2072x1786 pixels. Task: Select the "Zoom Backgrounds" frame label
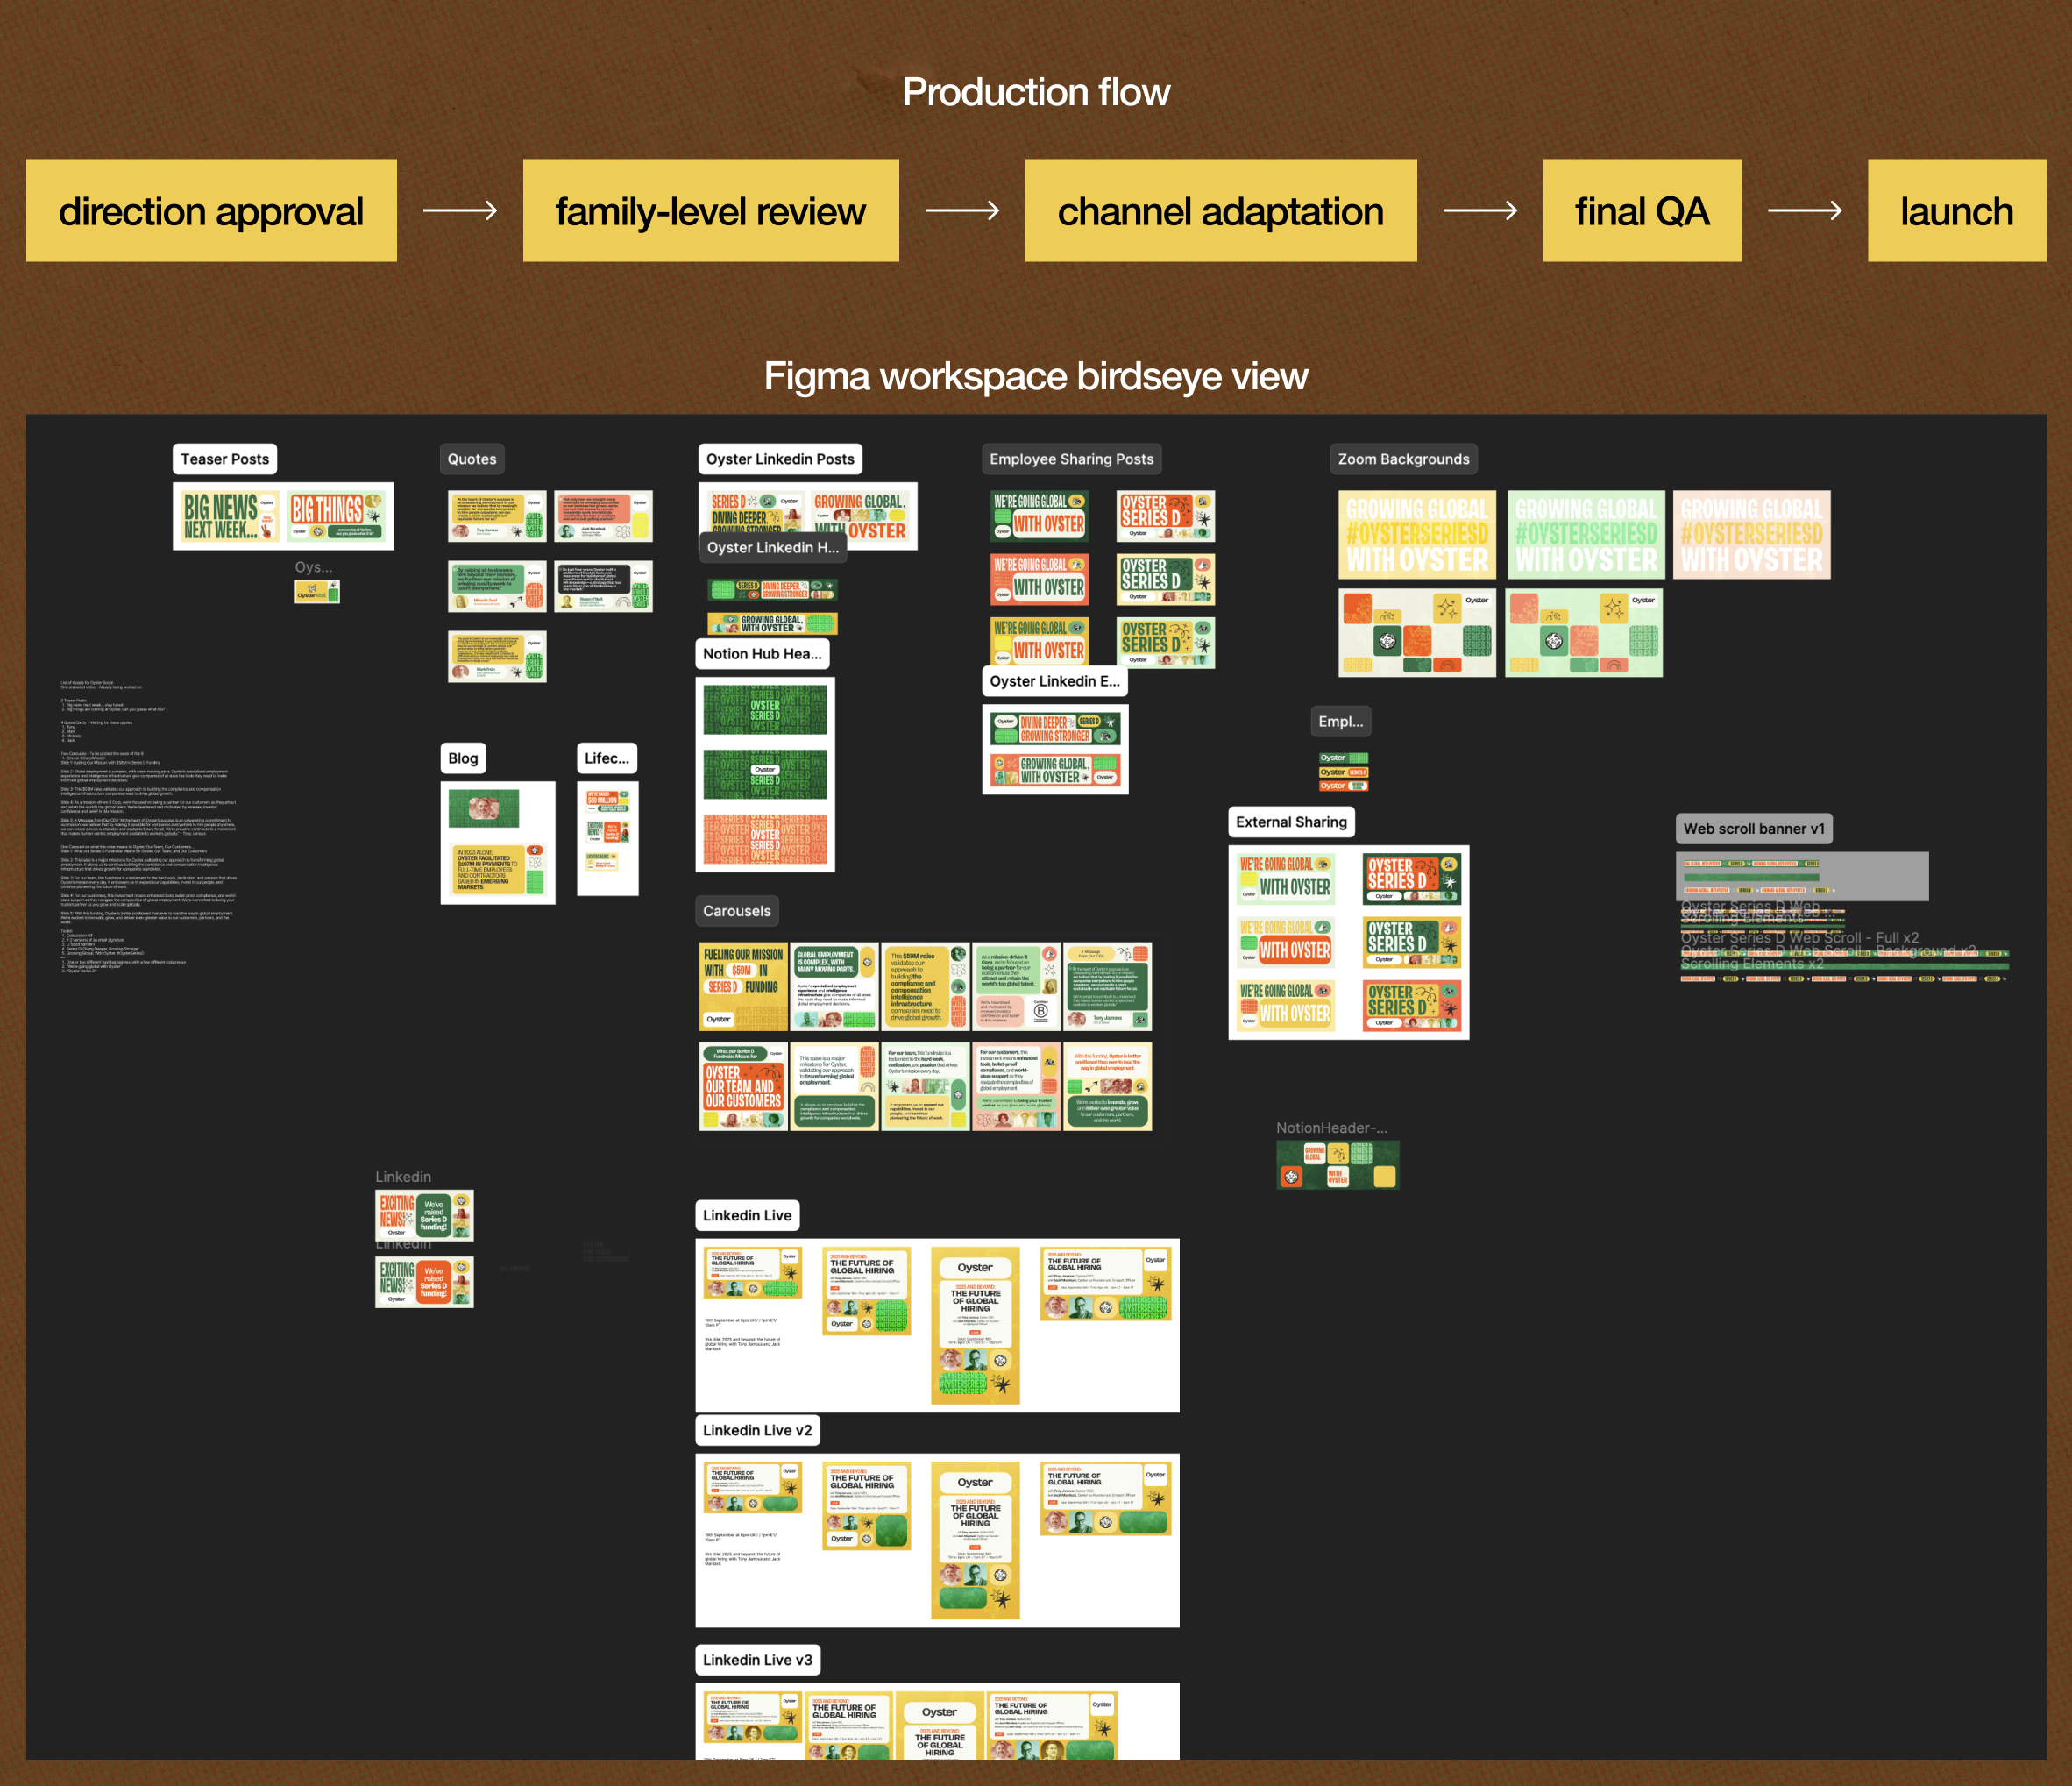pyautogui.click(x=1404, y=459)
